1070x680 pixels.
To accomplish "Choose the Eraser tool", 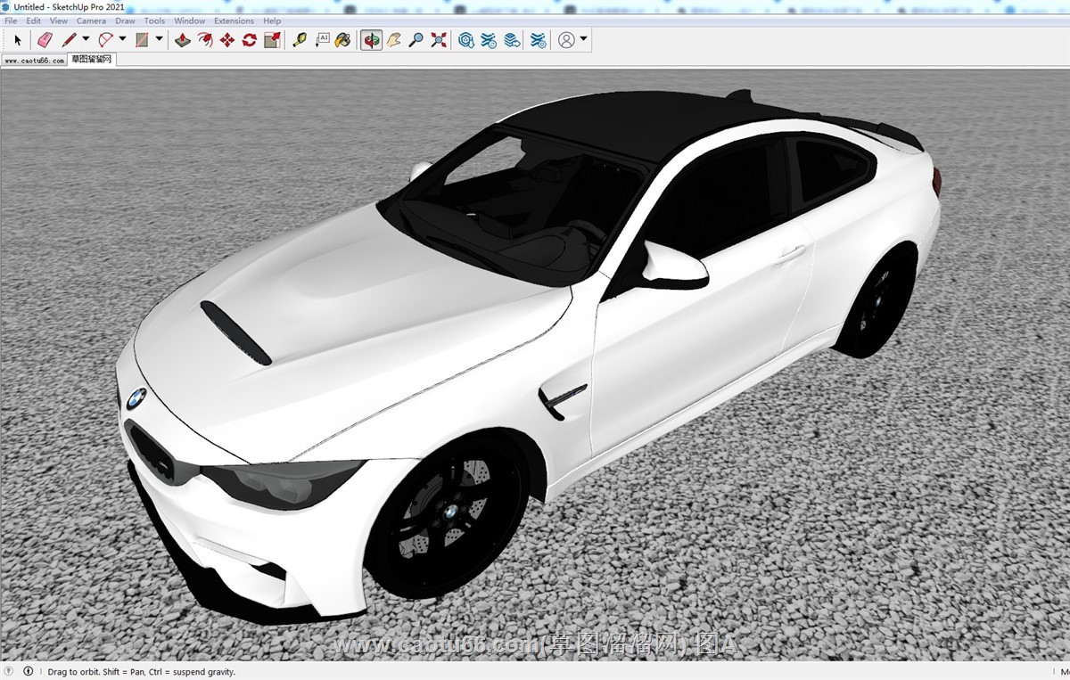I will tap(45, 40).
